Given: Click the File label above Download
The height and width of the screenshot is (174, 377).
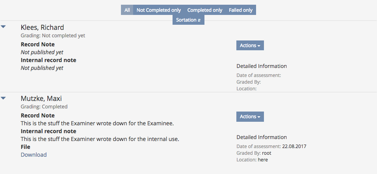Looking at the screenshot, I should pos(26,147).
